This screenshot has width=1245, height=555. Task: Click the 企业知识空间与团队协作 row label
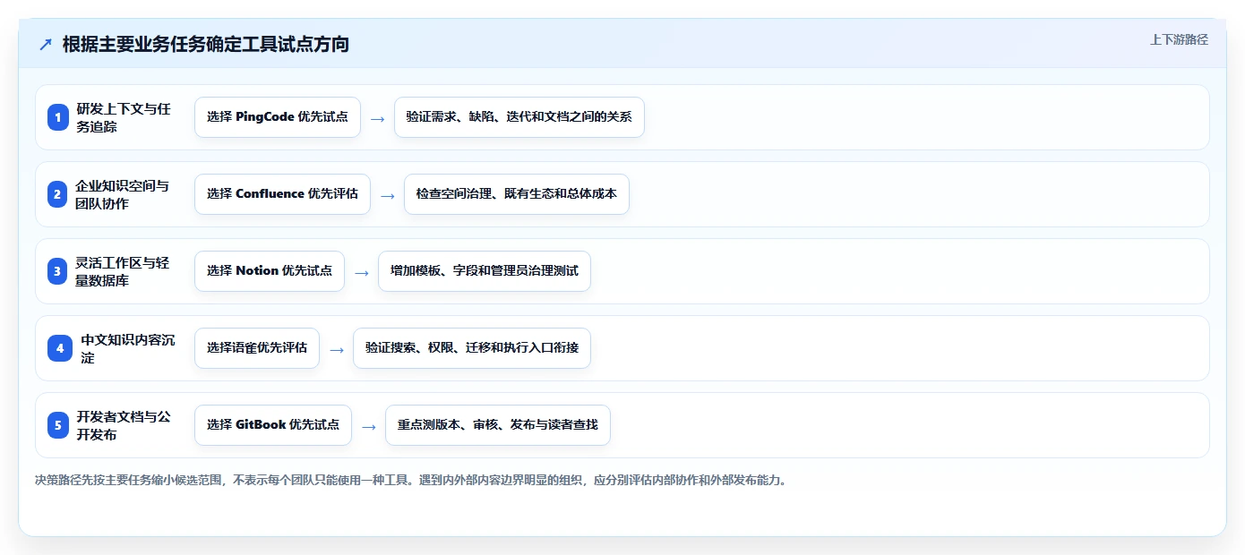click(x=122, y=194)
